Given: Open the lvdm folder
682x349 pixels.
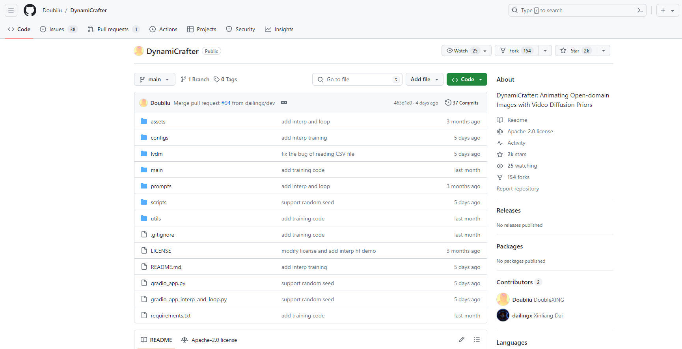Looking at the screenshot, I should (x=157, y=154).
